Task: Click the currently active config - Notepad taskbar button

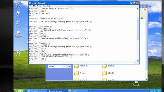Action: 58,91
